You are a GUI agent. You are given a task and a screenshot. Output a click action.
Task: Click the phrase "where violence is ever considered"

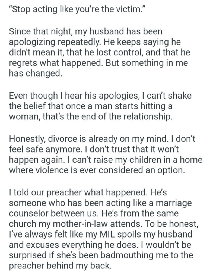click(78, 170)
